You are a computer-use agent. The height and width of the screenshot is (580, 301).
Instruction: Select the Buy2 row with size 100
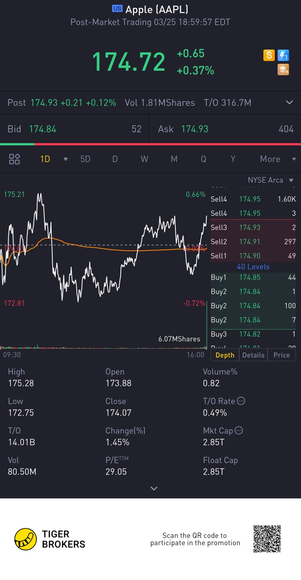point(253,305)
